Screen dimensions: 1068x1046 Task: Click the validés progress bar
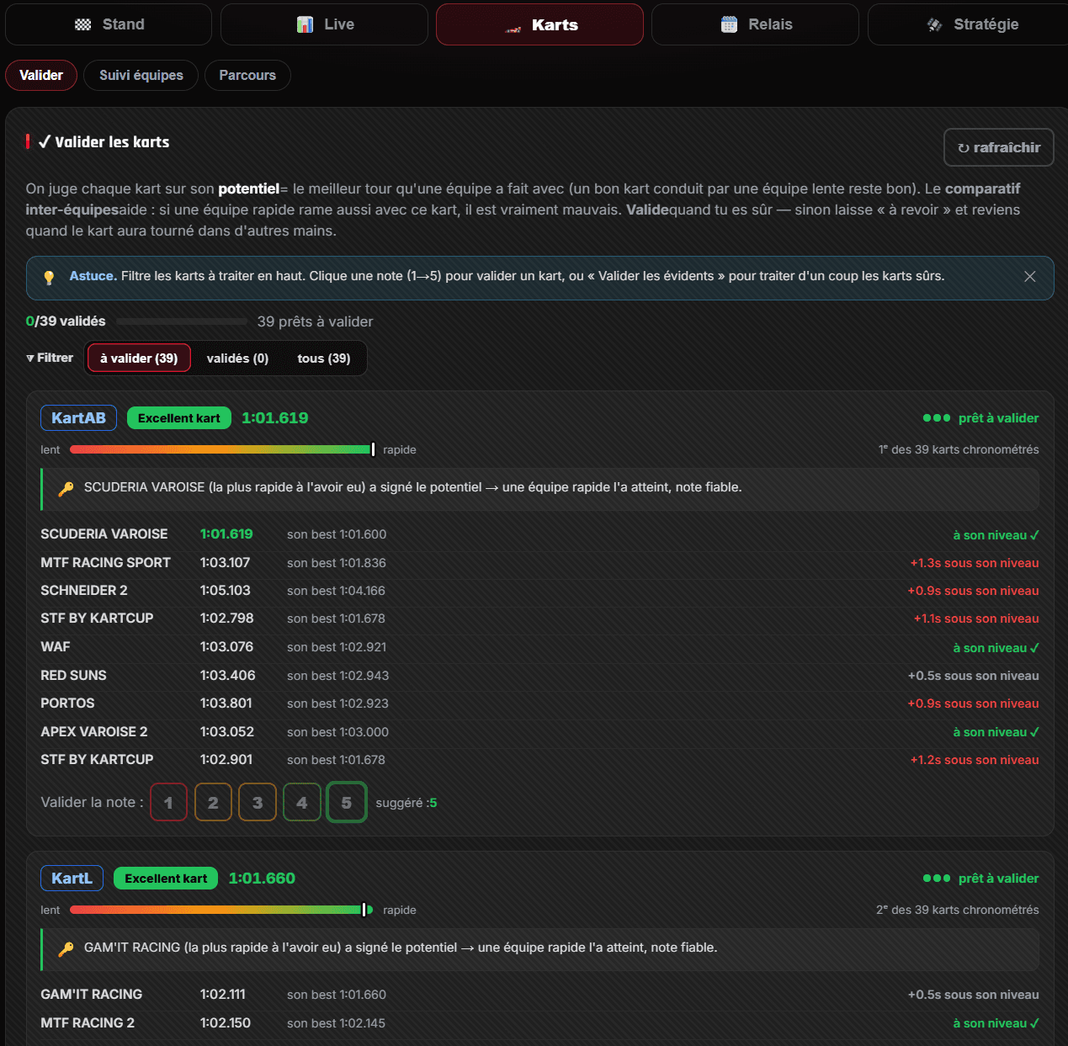point(182,321)
